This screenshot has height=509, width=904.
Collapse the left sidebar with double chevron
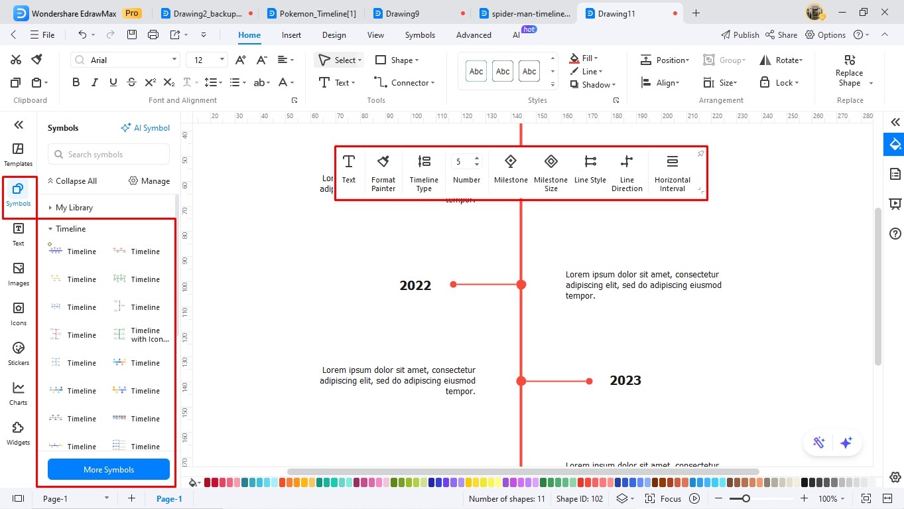coord(18,124)
